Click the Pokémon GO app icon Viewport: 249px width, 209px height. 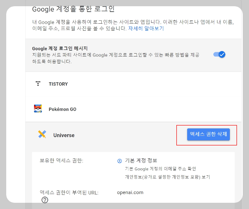[x=38, y=109]
